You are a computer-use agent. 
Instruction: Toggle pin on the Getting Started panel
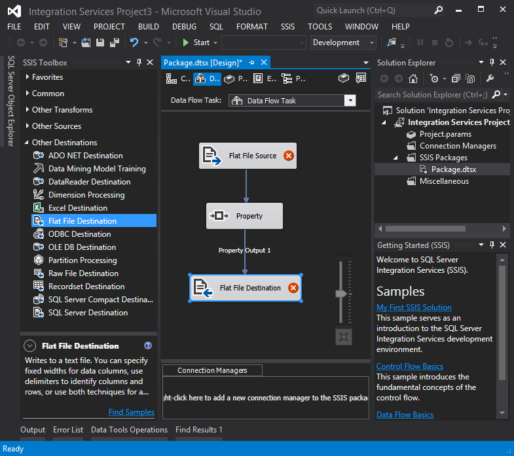492,245
